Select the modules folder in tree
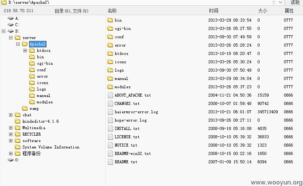The image size is (303, 186). pos(45,102)
